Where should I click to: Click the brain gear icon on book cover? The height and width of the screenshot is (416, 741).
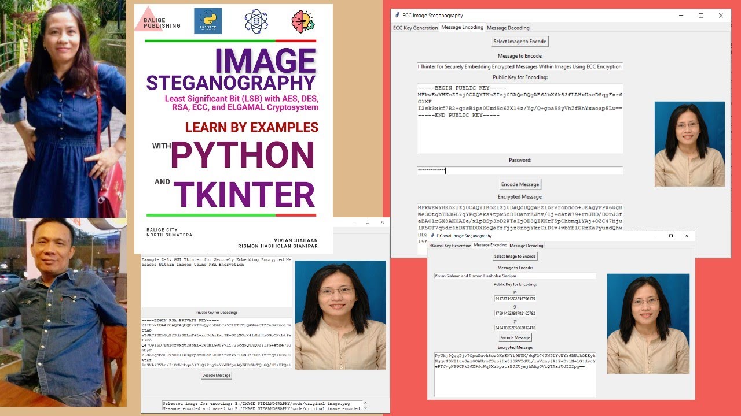(303, 21)
